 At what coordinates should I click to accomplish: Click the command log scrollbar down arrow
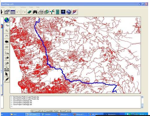(142, 107)
